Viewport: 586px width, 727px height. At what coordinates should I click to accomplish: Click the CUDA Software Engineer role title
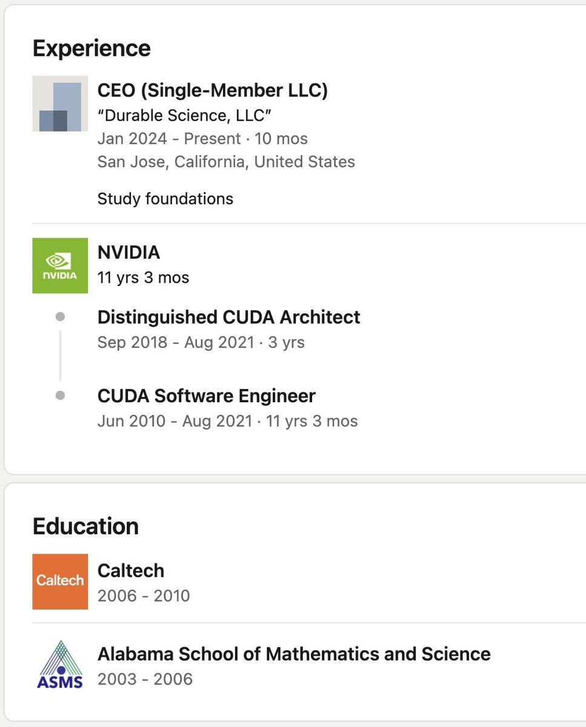tap(207, 396)
